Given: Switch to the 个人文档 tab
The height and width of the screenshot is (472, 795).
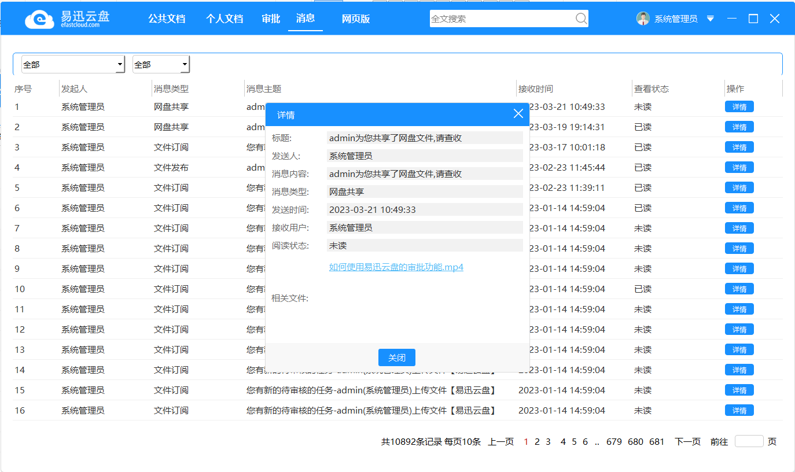Looking at the screenshot, I should click(224, 19).
